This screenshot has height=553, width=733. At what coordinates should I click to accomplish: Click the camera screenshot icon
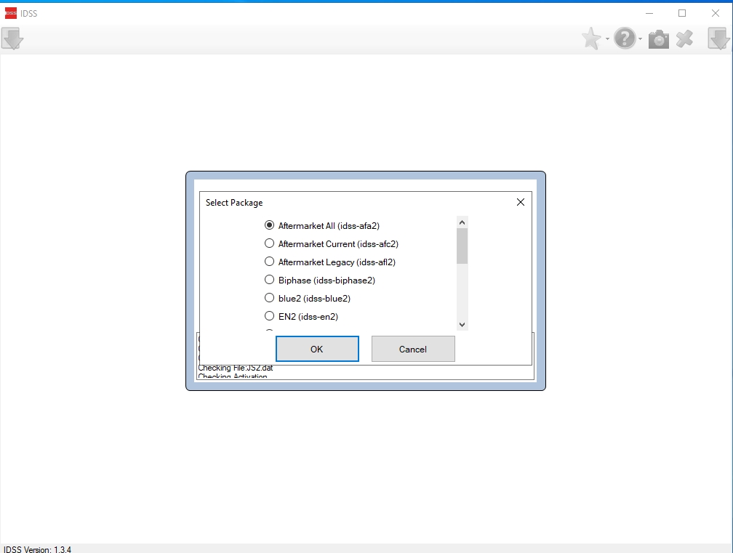tap(658, 39)
